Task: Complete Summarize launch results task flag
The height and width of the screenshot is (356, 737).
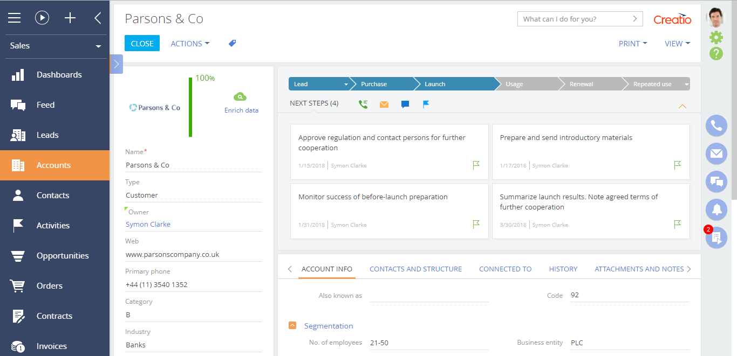Action: point(678,225)
